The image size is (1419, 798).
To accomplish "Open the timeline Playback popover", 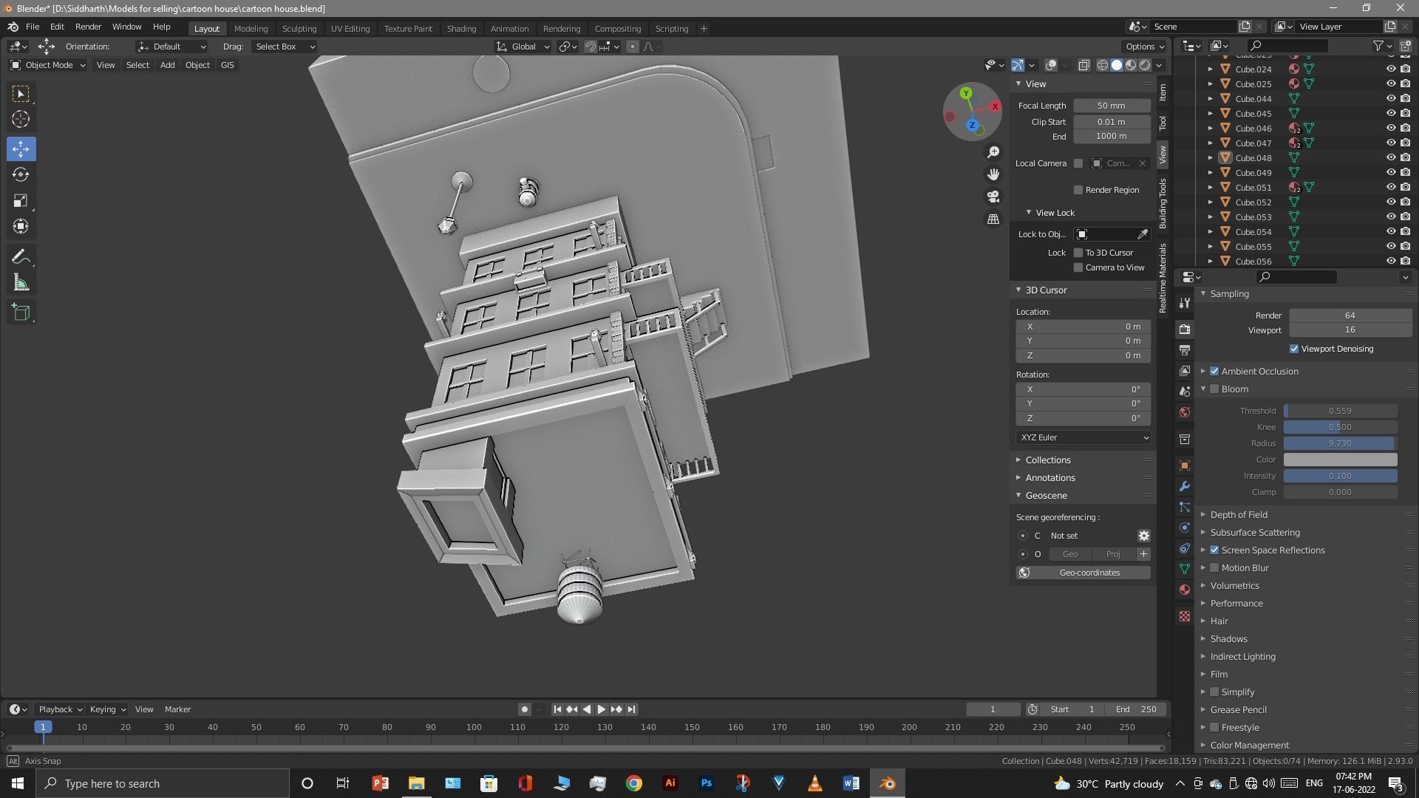I will pyautogui.click(x=60, y=709).
